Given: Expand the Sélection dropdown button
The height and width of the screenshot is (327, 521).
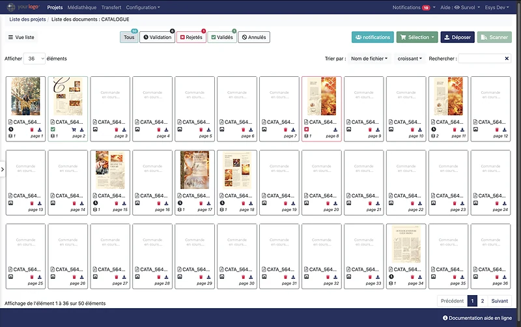Looking at the screenshot, I should [417, 37].
